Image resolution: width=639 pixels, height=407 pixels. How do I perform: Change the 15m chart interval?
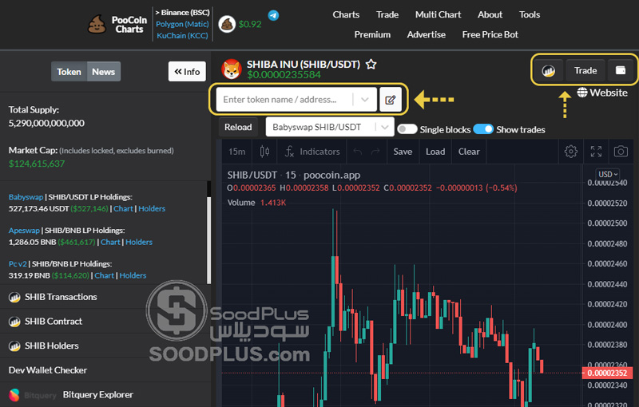[x=236, y=152]
